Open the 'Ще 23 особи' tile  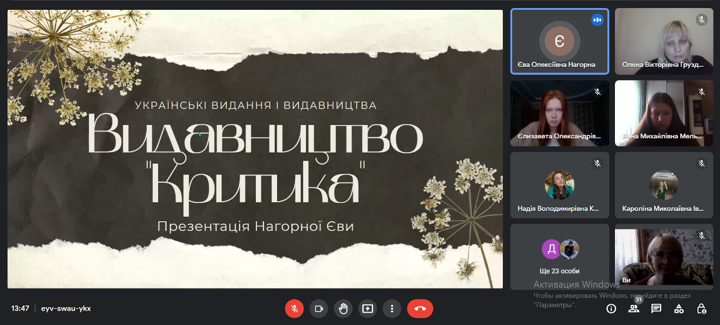(559, 256)
